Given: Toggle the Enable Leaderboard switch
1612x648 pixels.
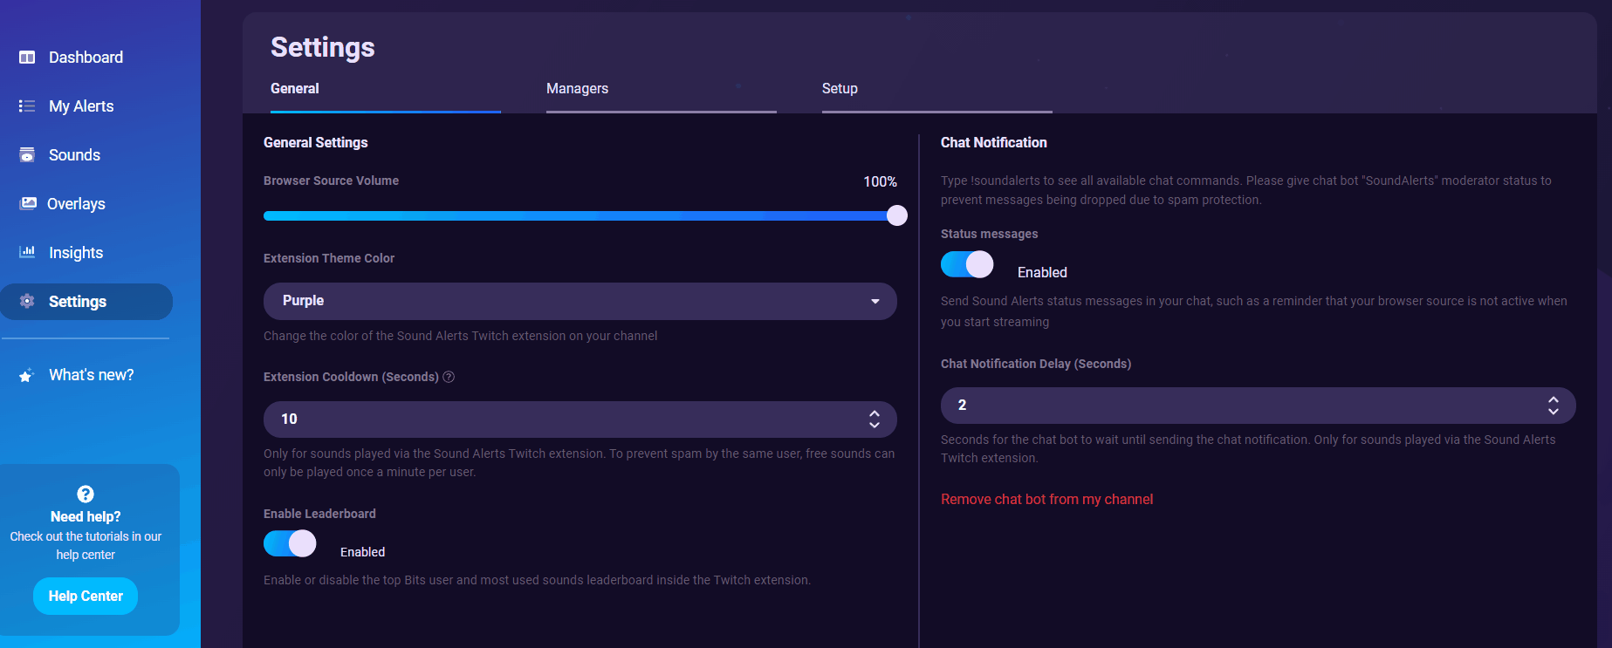Looking at the screenshot, I should tap(290, 543).
